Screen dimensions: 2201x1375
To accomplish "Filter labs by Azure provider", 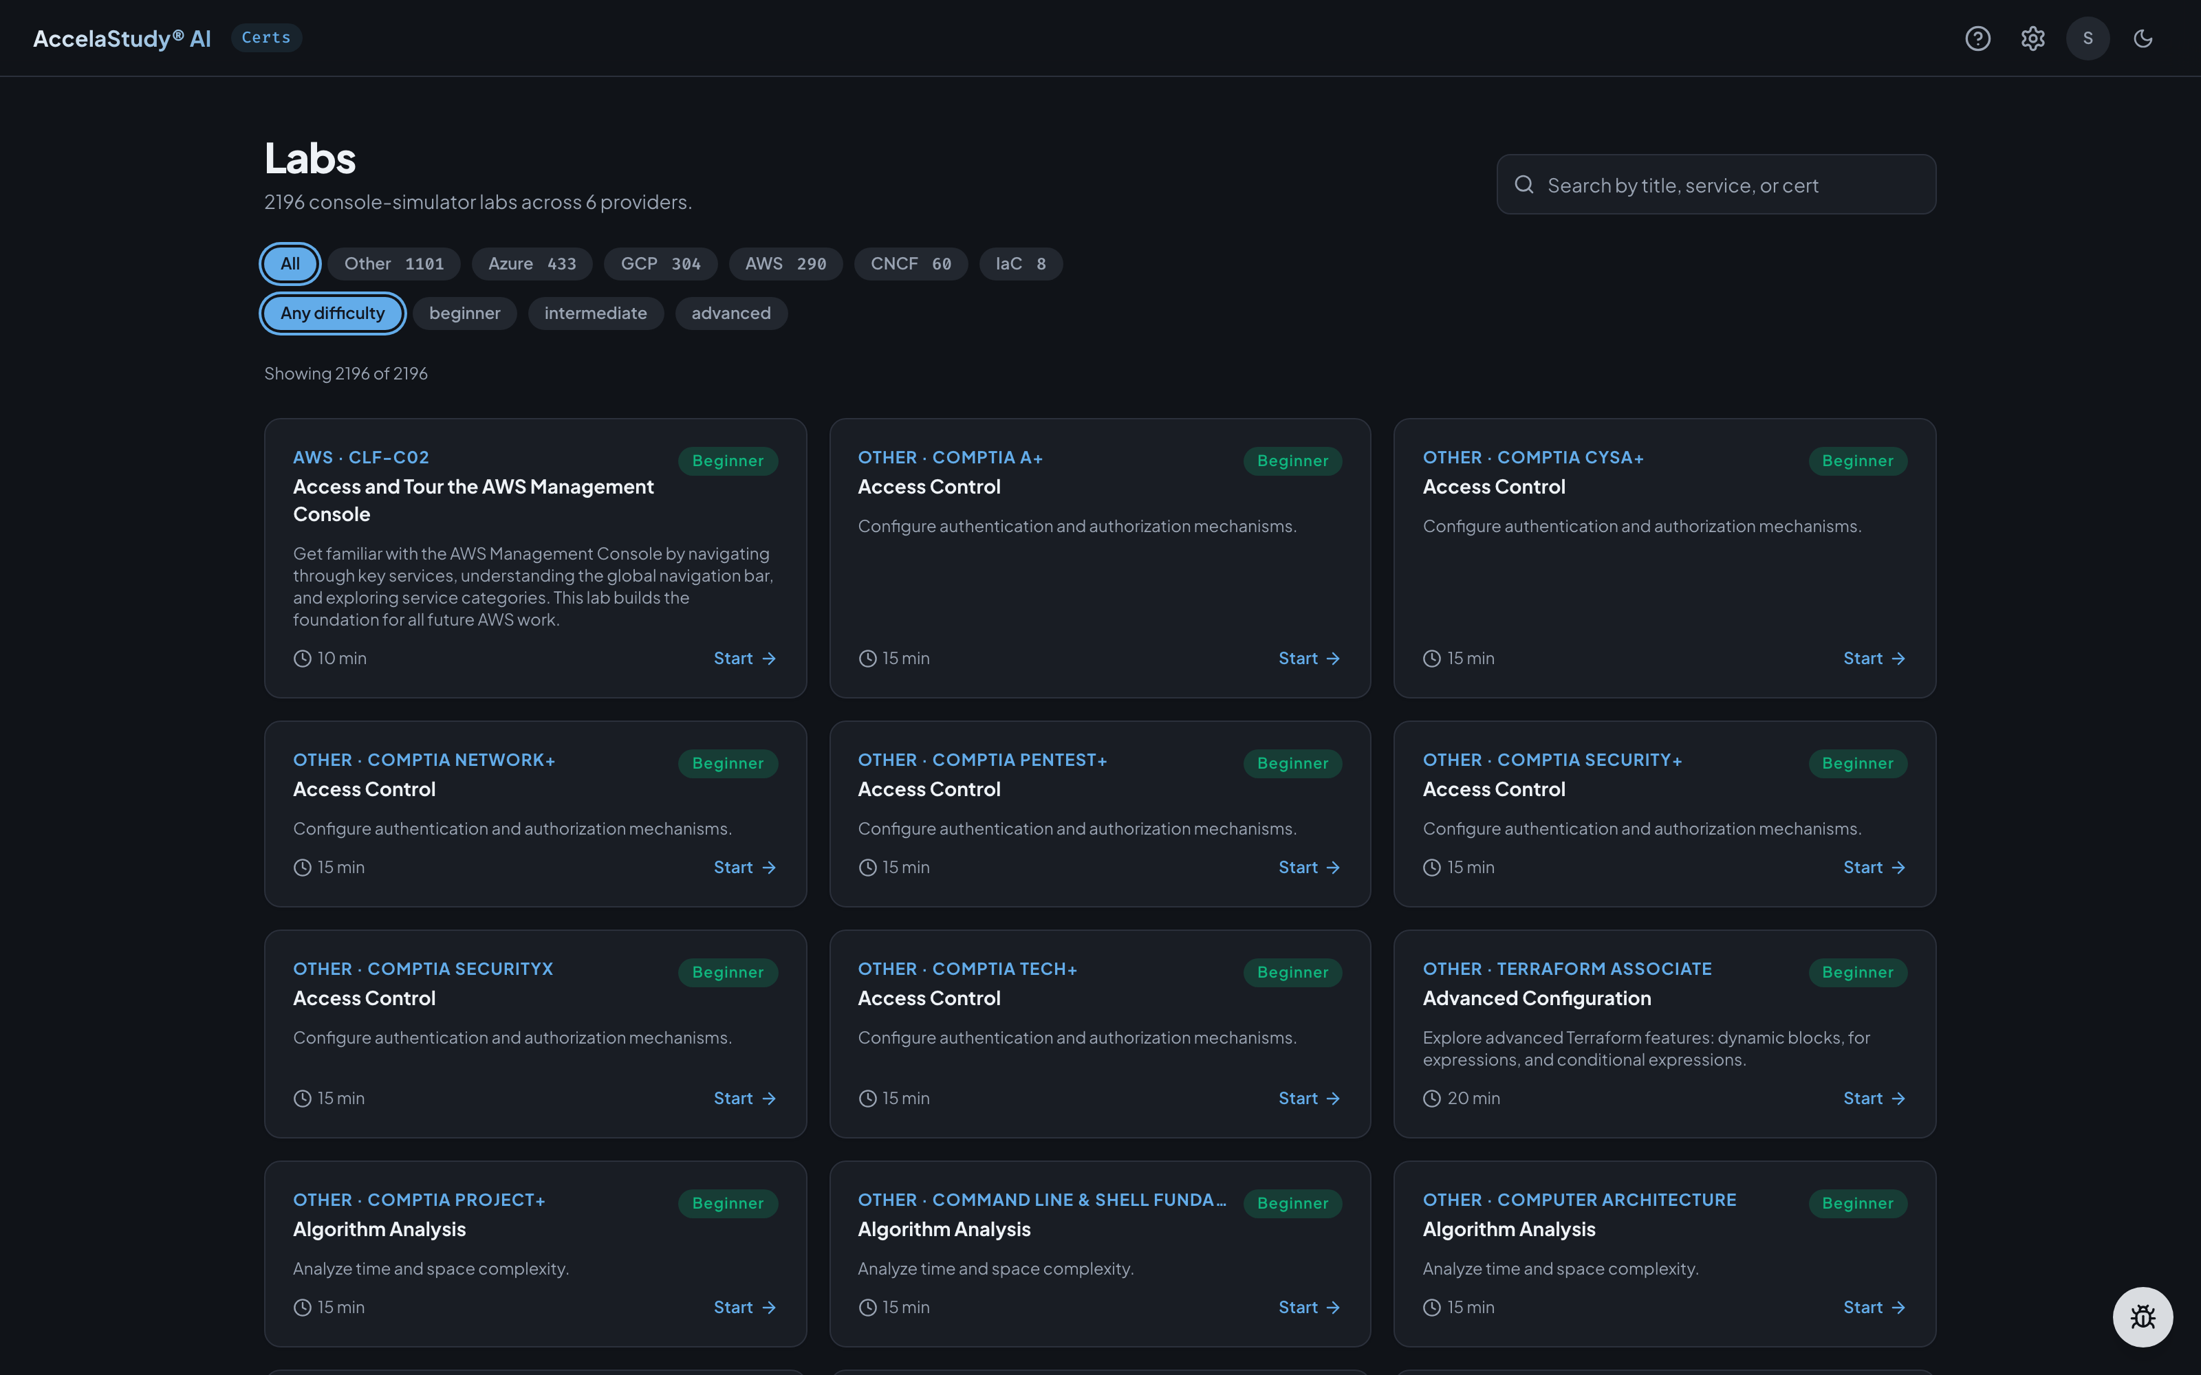I will [x=532, y=264].
